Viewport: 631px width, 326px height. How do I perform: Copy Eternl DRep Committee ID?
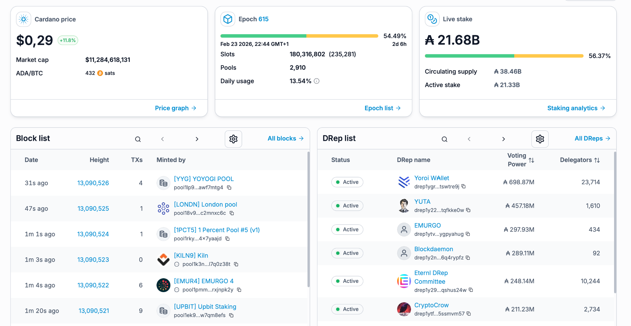pos(471,290)
